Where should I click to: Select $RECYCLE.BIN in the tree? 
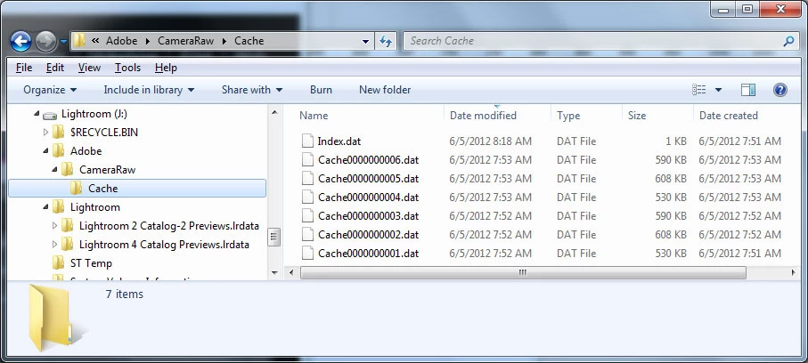click(104, 133)
